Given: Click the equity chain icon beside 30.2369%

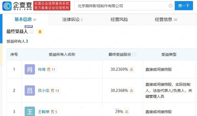Looking at the screenshot, I should pos(131,69).
